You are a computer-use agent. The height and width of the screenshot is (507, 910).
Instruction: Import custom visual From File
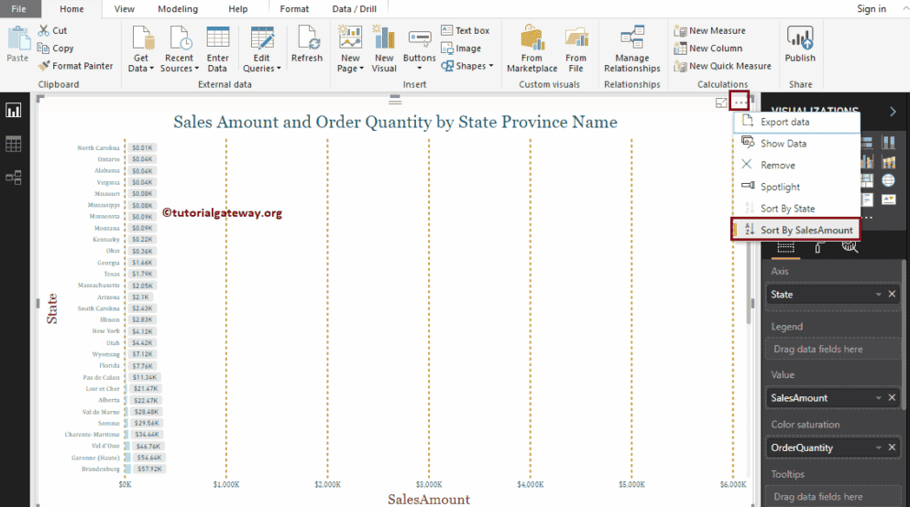576,49
